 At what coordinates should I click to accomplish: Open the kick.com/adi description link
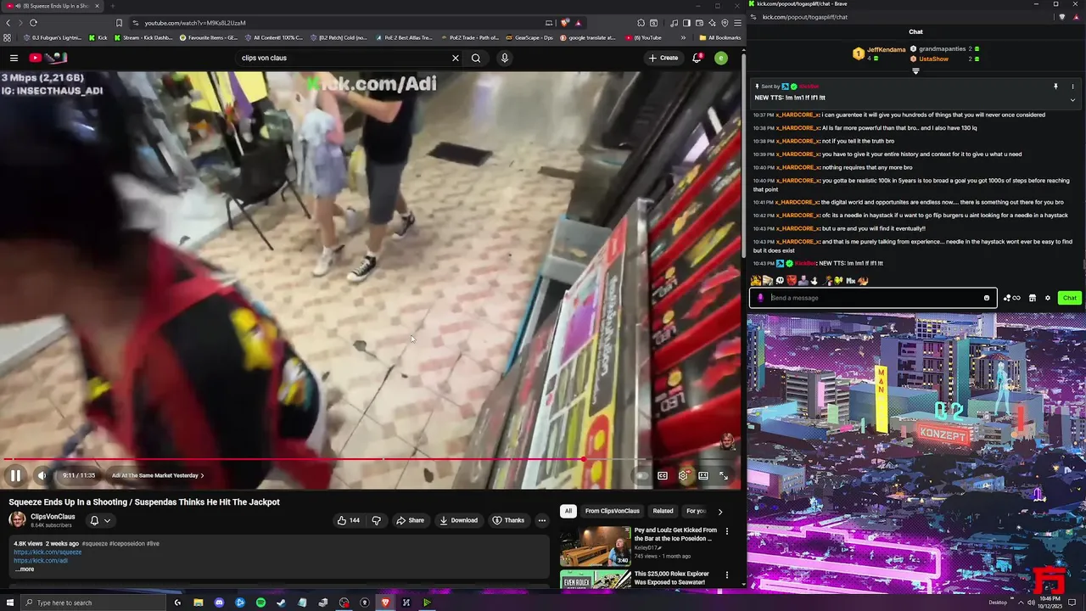(x=41, y=561)
